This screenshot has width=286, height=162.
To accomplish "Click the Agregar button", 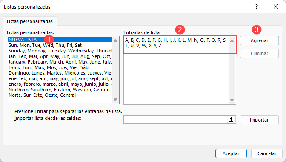I will [259, 40].
